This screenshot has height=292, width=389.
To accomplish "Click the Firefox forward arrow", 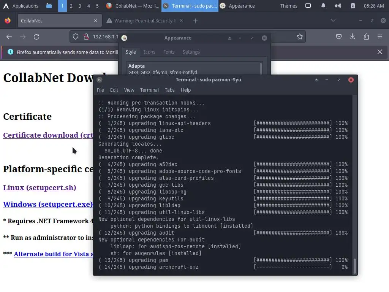I will point(23,37).
